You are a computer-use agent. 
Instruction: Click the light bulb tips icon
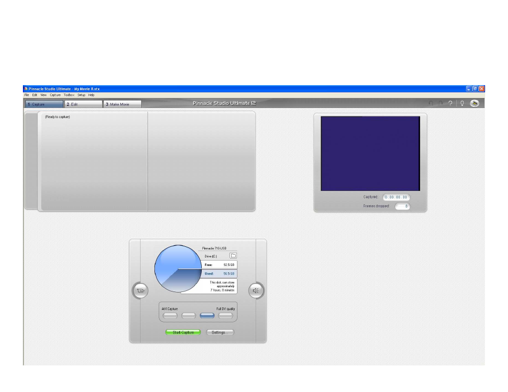tap(462, 103)
